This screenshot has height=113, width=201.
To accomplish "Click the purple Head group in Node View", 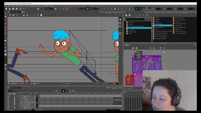I will (147, 56).
